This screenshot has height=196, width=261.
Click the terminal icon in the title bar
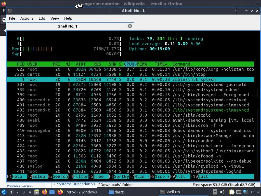pos(10,11)
